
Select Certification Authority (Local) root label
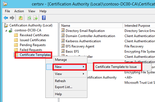pyautogui.click(x=31, y=25)
